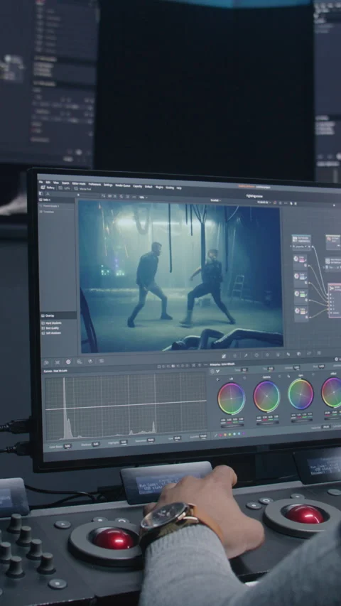The width and height of the screenshot is (341, 606).
Task: Open the Preferences menu
Action: point(94,184)
